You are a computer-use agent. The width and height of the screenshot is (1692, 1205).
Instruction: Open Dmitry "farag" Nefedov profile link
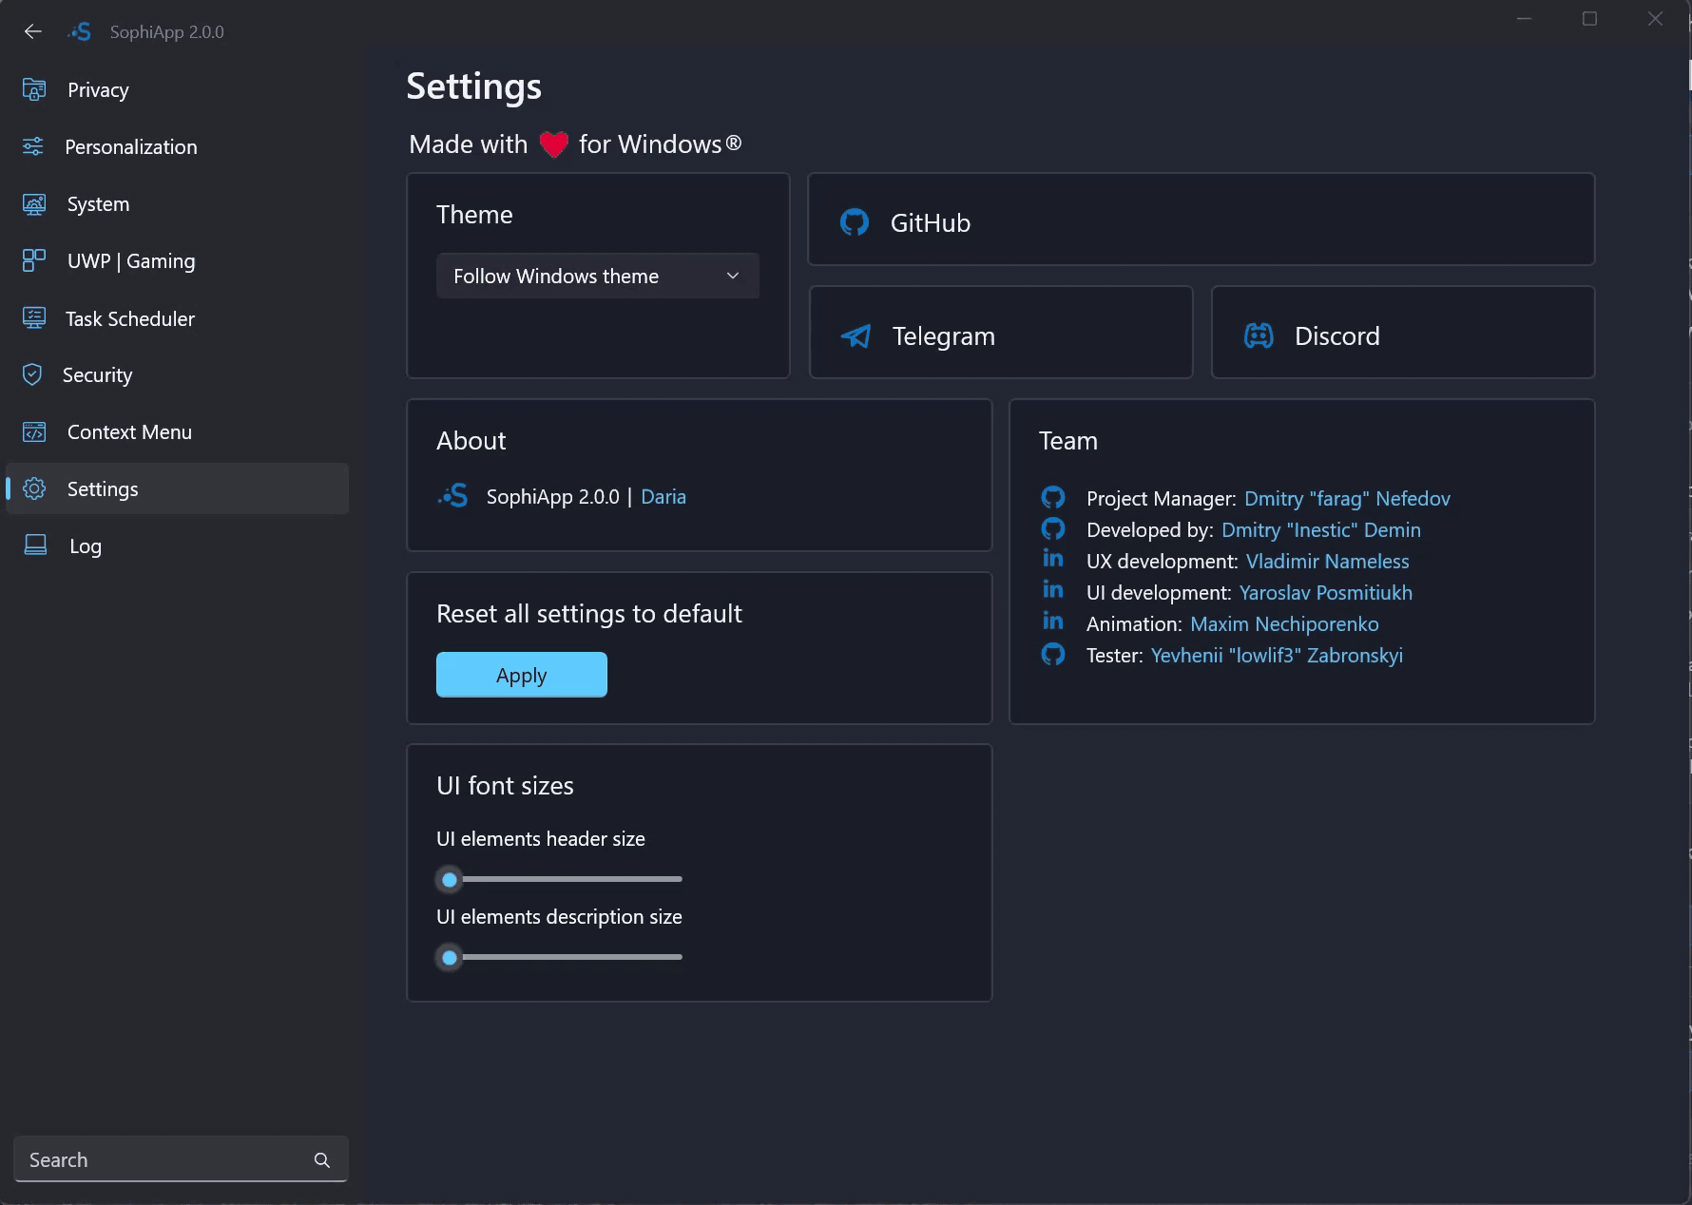(x=1347, y=499)
